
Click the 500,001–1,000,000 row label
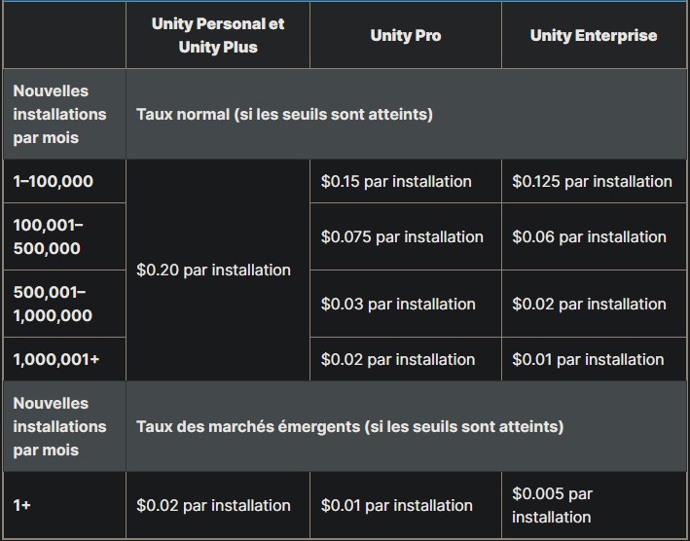(x=53, y=305)
